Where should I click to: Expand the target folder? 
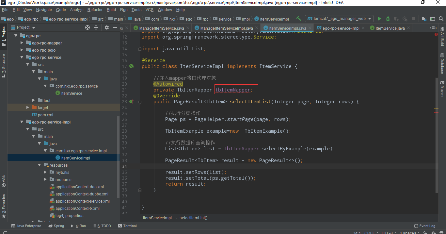point(28,108)
